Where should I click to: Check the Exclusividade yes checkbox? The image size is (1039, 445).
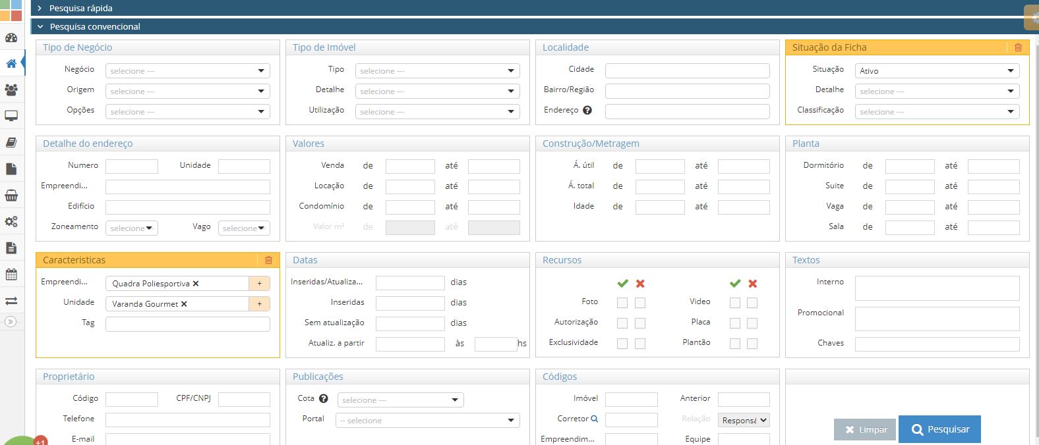coord(622,344)
